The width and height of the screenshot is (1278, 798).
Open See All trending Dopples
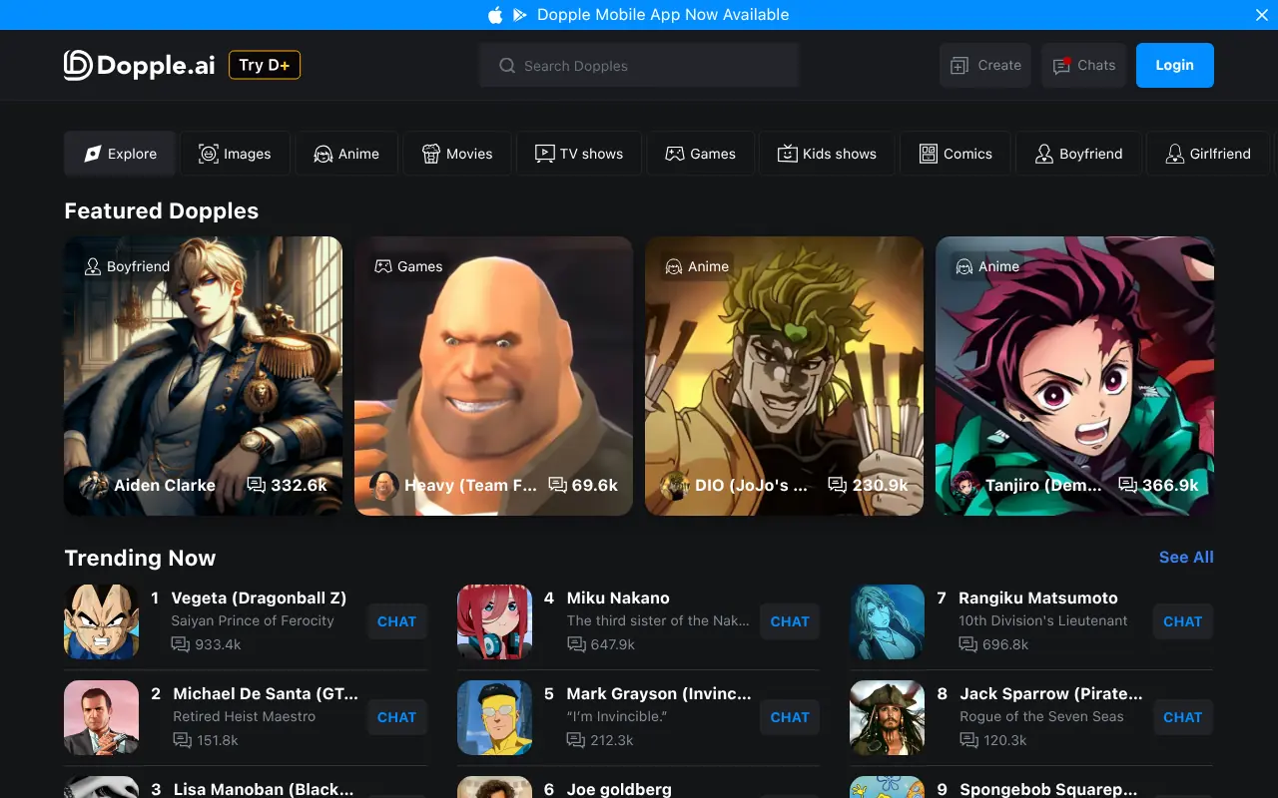tap(1186, 558)
